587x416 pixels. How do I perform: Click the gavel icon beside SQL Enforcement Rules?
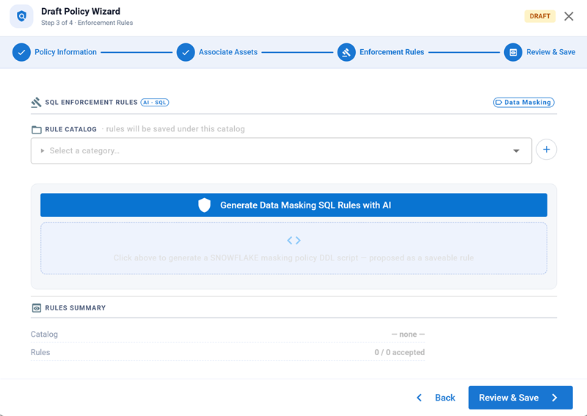pos(36,102)
